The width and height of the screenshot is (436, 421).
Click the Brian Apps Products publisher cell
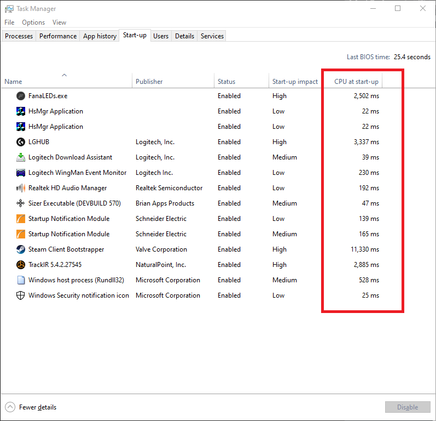(165, 203)
